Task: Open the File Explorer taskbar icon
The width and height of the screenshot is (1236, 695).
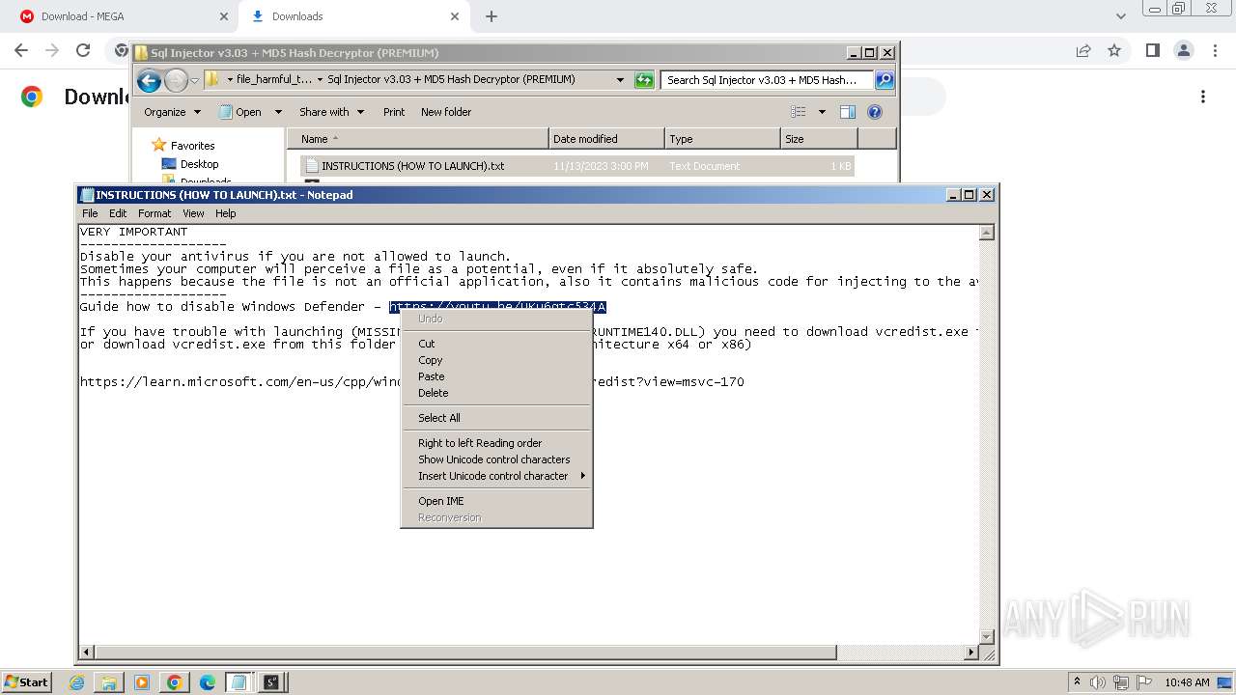Action: coord(109,682)
